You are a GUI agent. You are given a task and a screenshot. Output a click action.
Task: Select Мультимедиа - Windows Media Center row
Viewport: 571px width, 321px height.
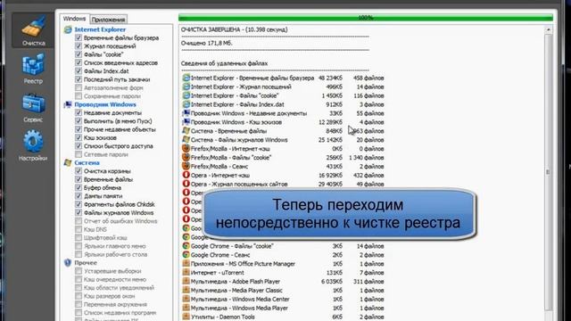283,300
